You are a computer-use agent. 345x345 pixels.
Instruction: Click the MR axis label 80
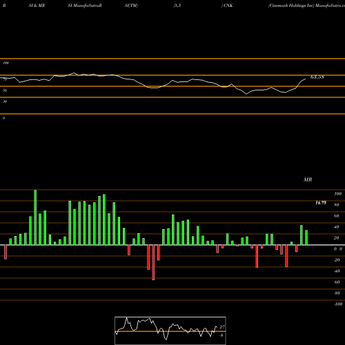point(337,205)
